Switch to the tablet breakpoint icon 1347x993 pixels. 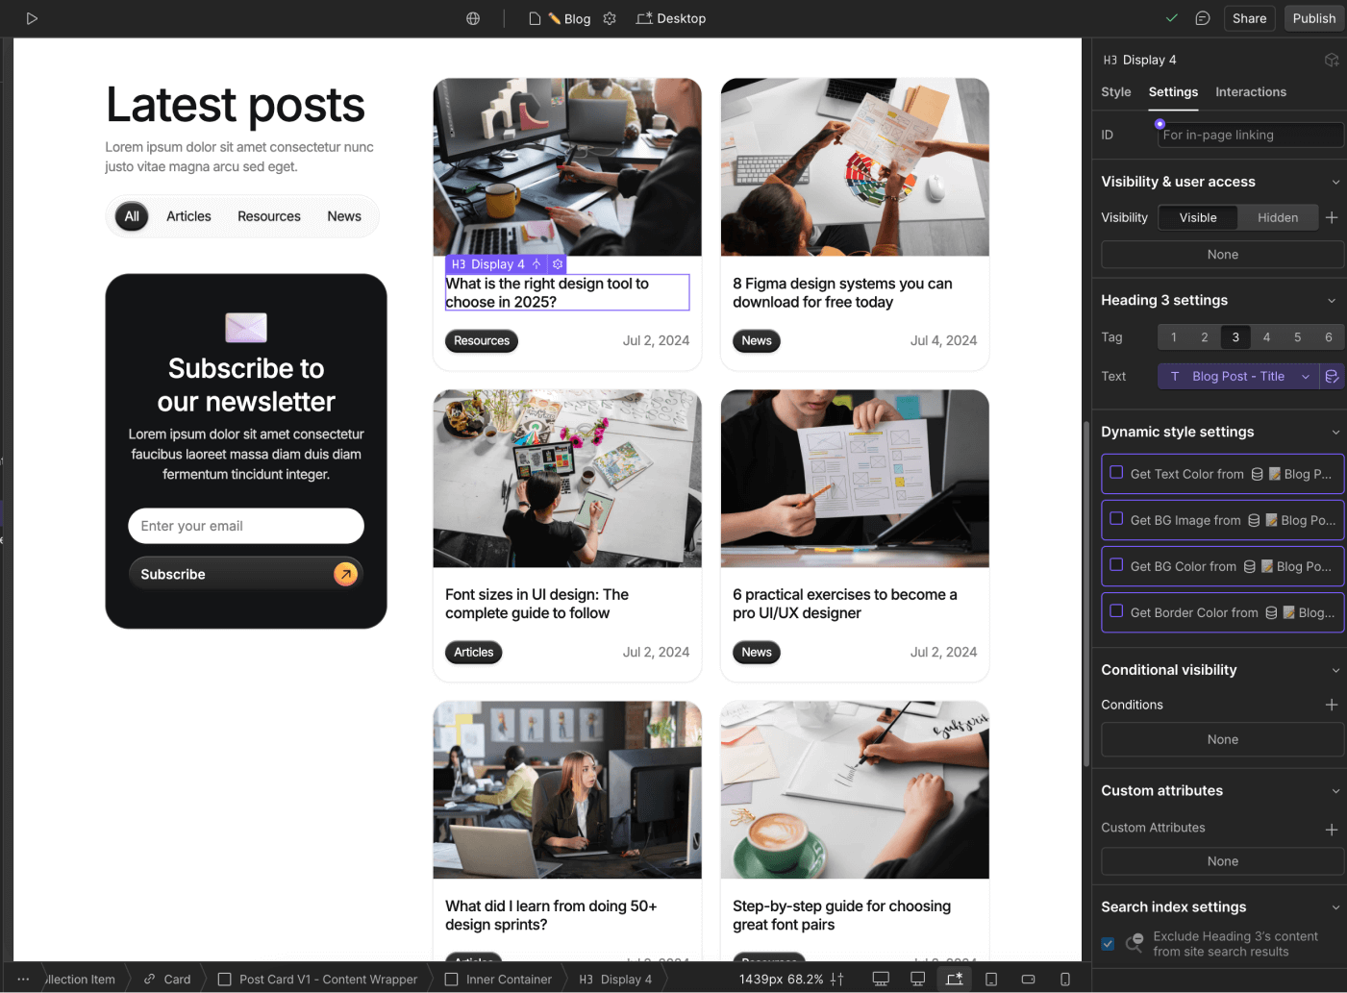(x=990, y=979)
